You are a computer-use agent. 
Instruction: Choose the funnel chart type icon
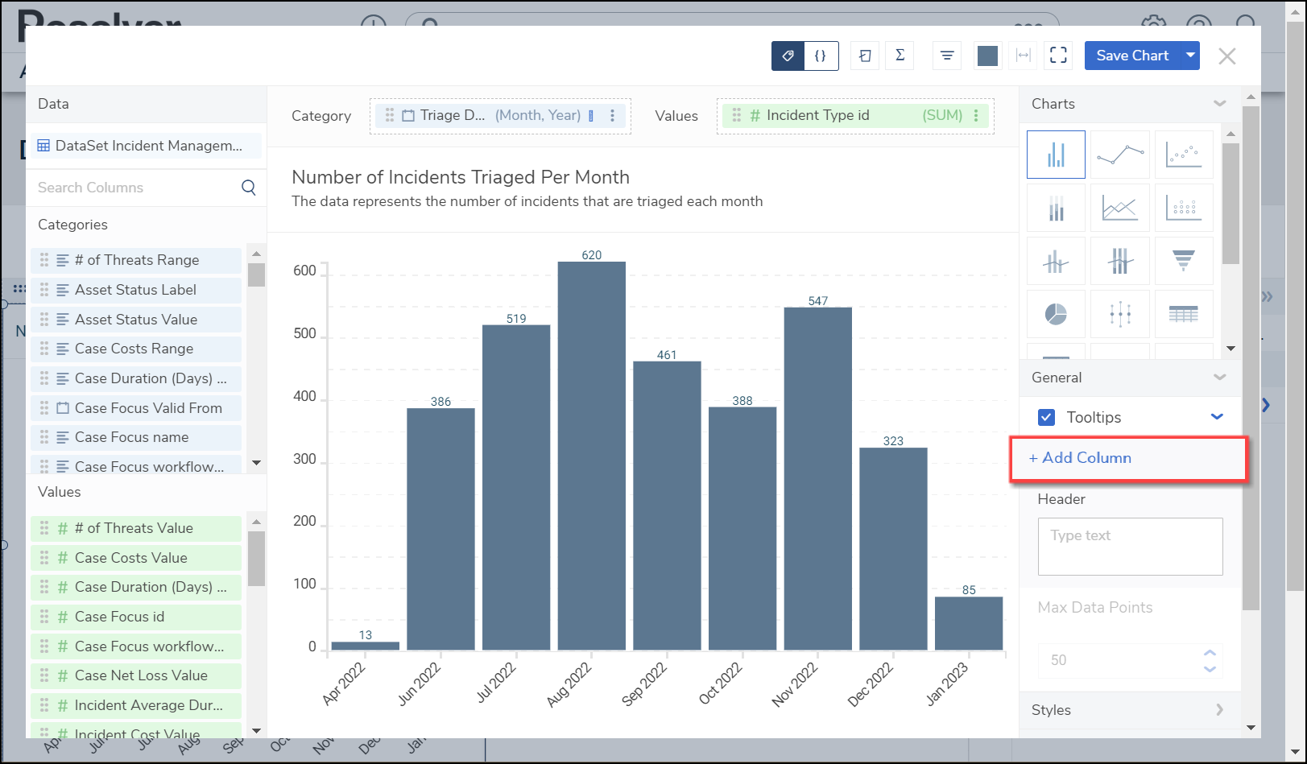click(x=1183, y=261)
